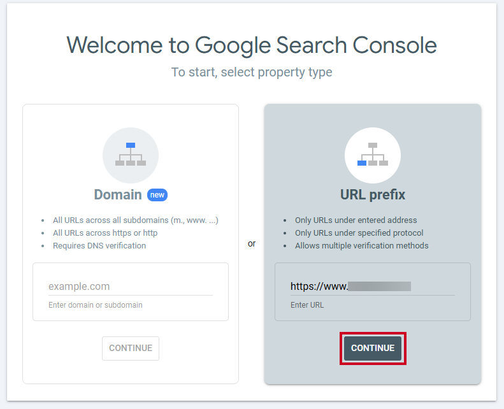Select the Domain heading text
This screenshot has height=409, width=504.
click(118, 195)
